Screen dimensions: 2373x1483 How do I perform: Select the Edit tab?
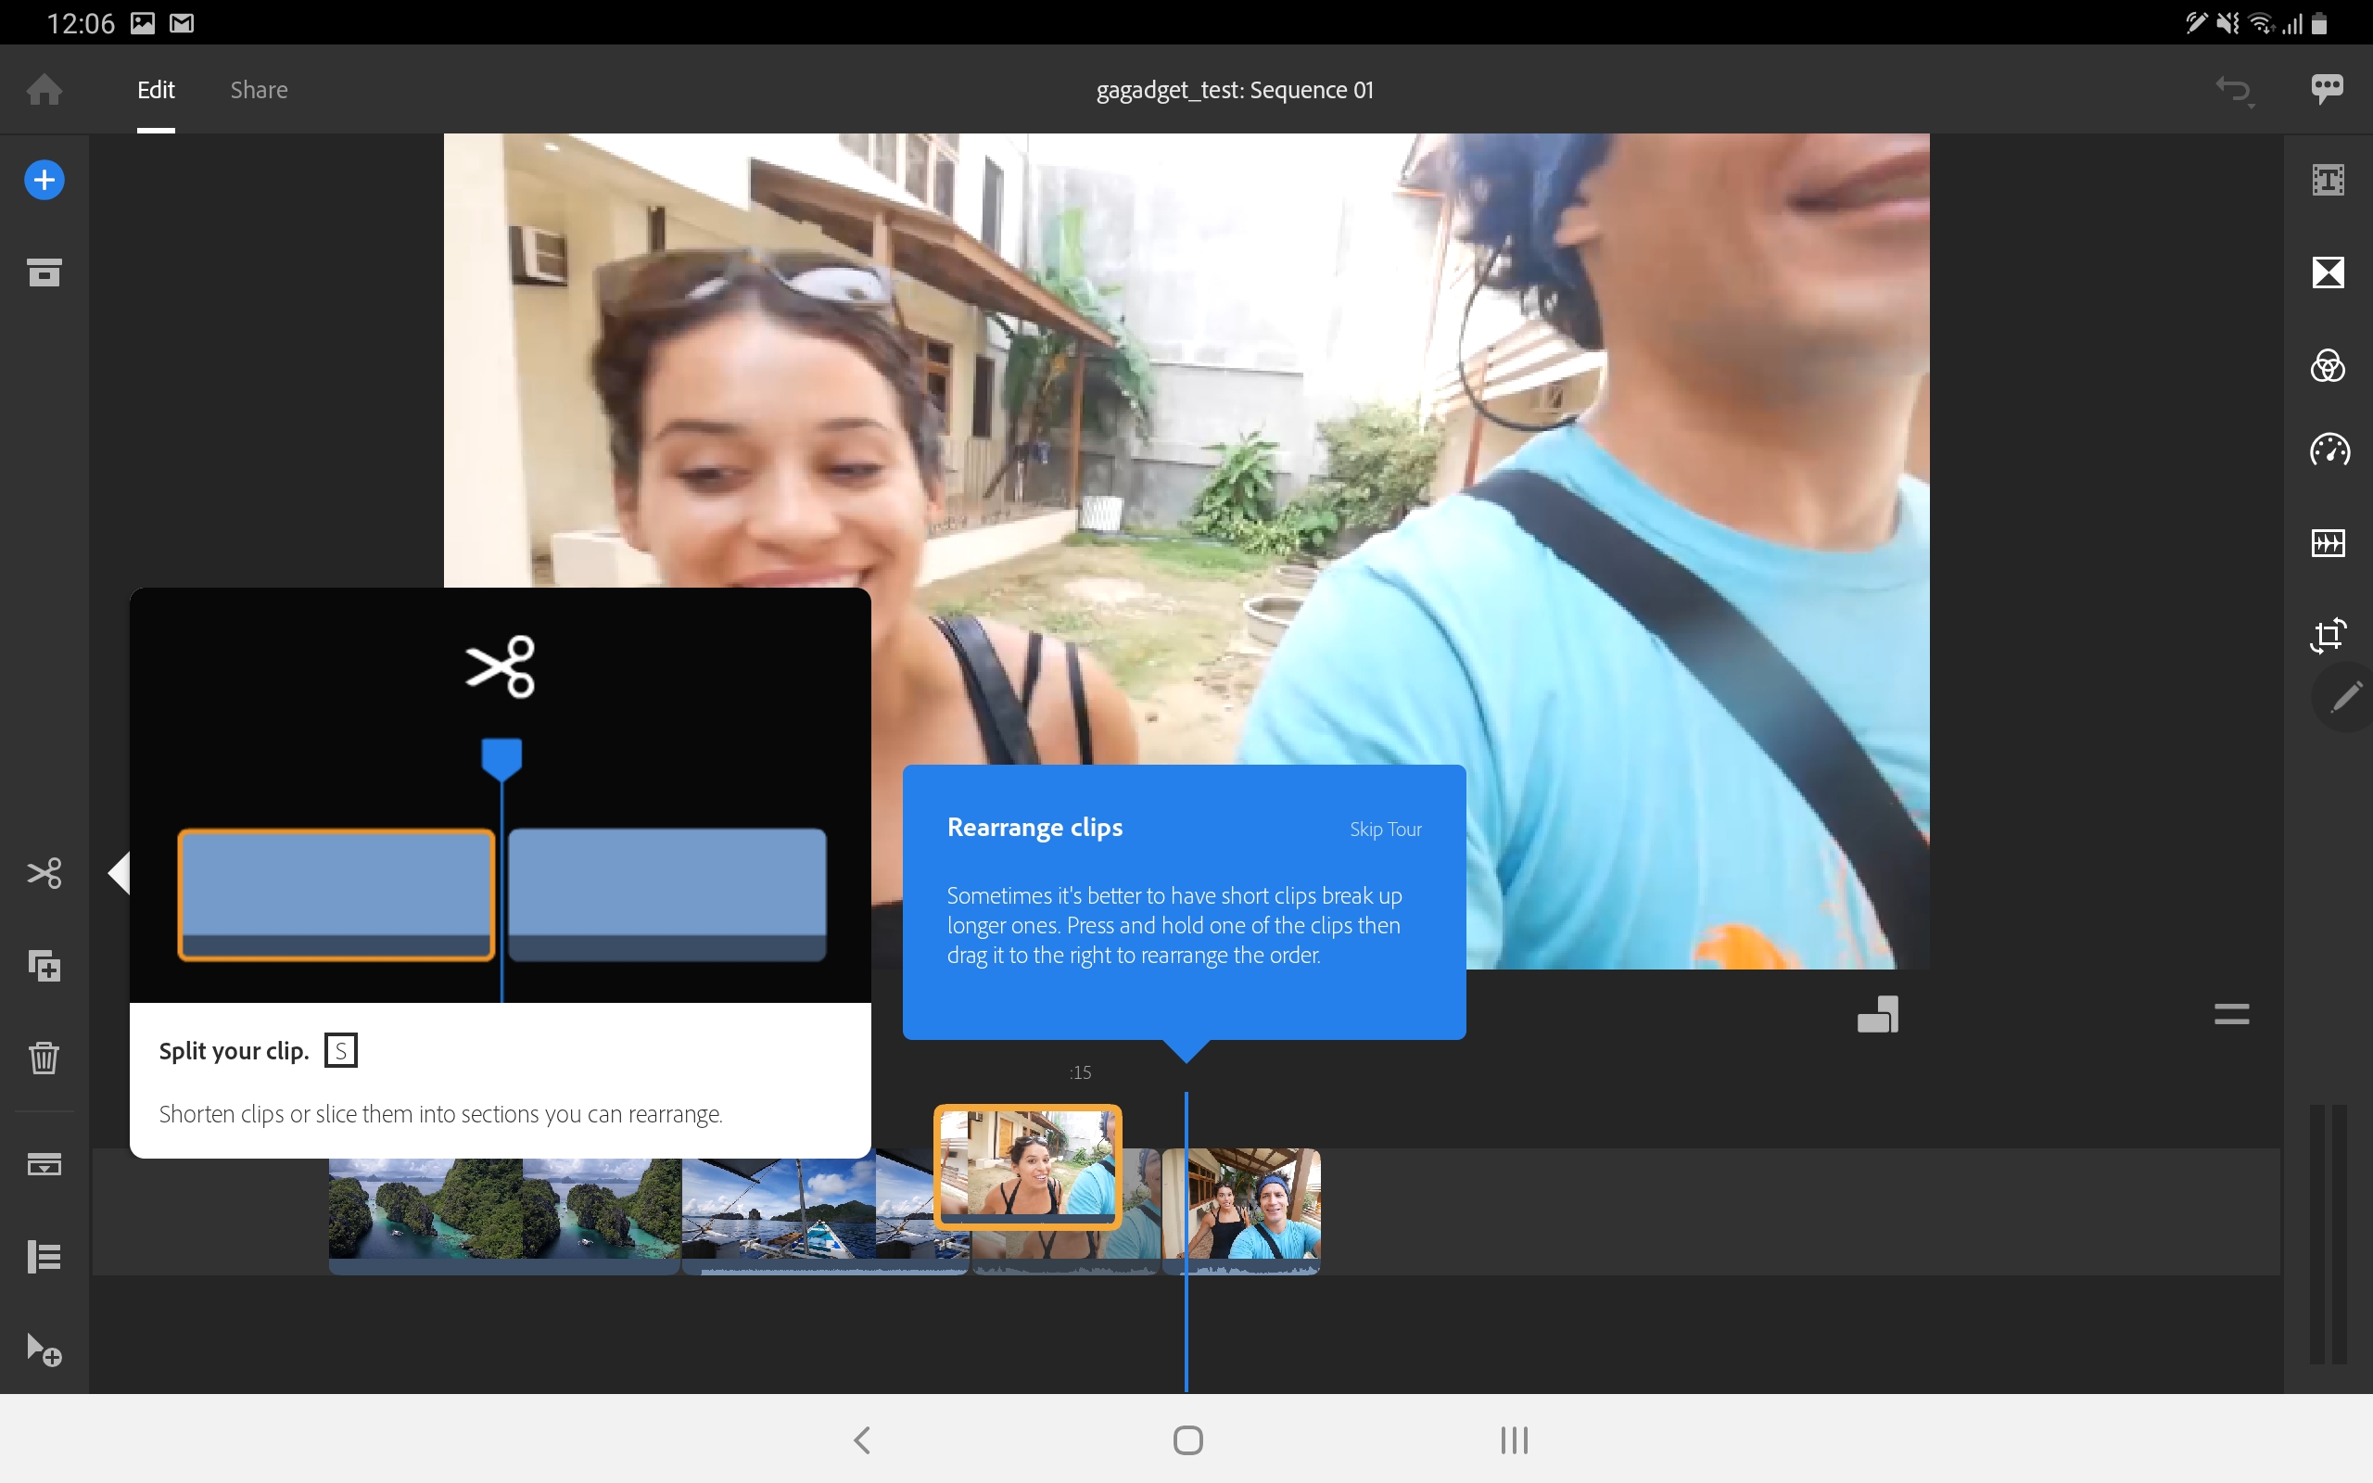click(x=156, y=90)
